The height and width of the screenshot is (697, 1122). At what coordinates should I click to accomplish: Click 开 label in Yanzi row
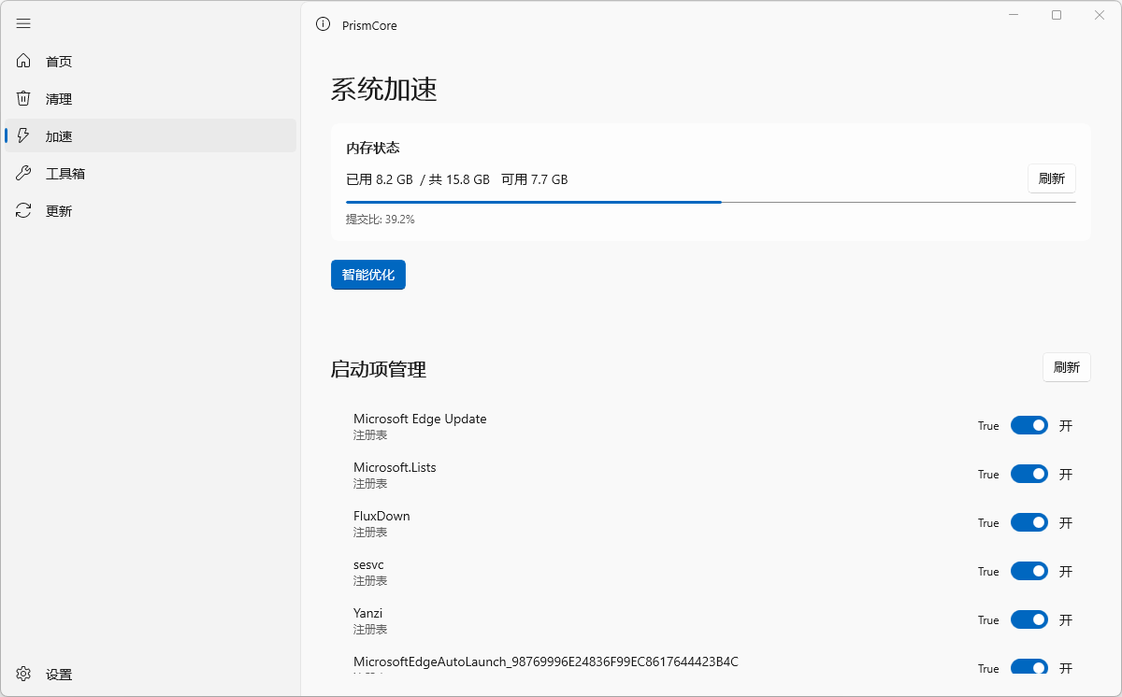(x=1066, y=619)
